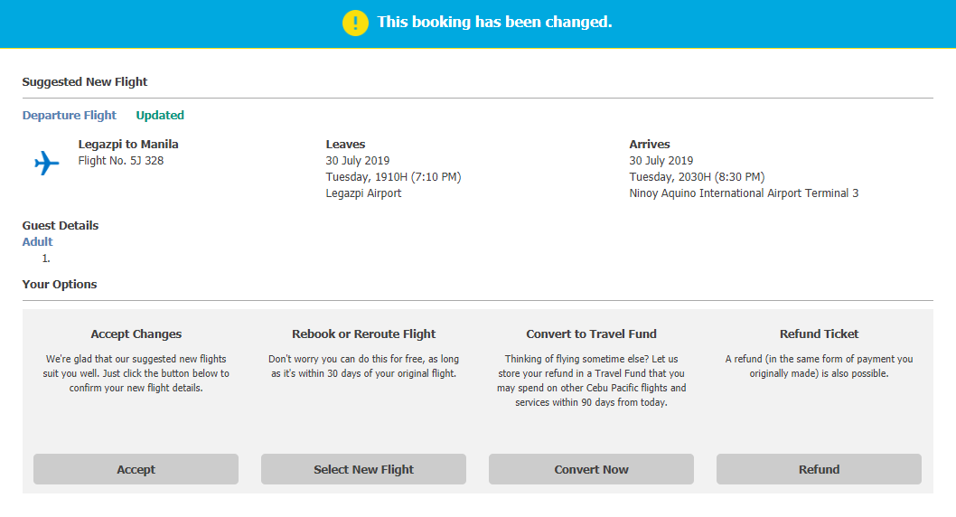956x517 pixels.
Task: Click the Ninoy Aquino International Airport Terminal 3 text
Action: pos(744,193)
